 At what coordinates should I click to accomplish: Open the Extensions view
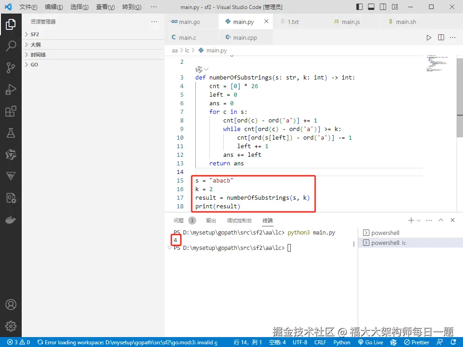(x=11, y=111)
